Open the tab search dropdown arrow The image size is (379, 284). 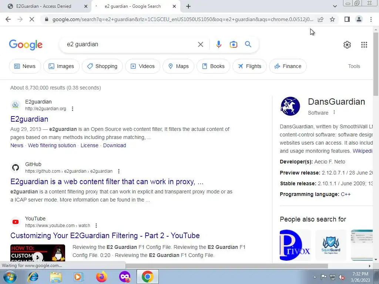click(x=335, y=7)
